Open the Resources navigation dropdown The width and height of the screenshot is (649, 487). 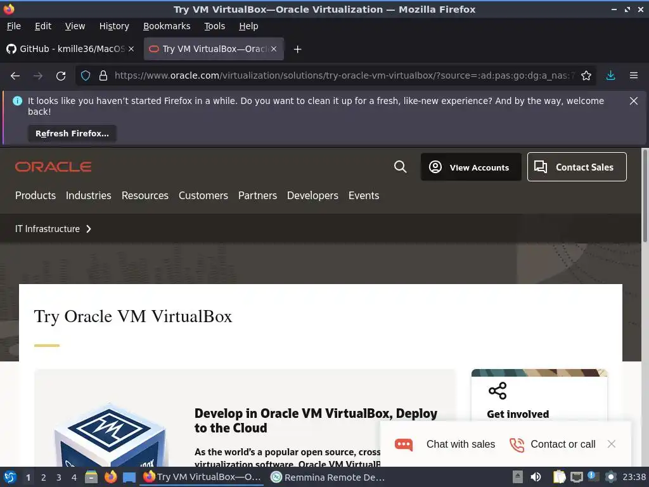(145, 195)
